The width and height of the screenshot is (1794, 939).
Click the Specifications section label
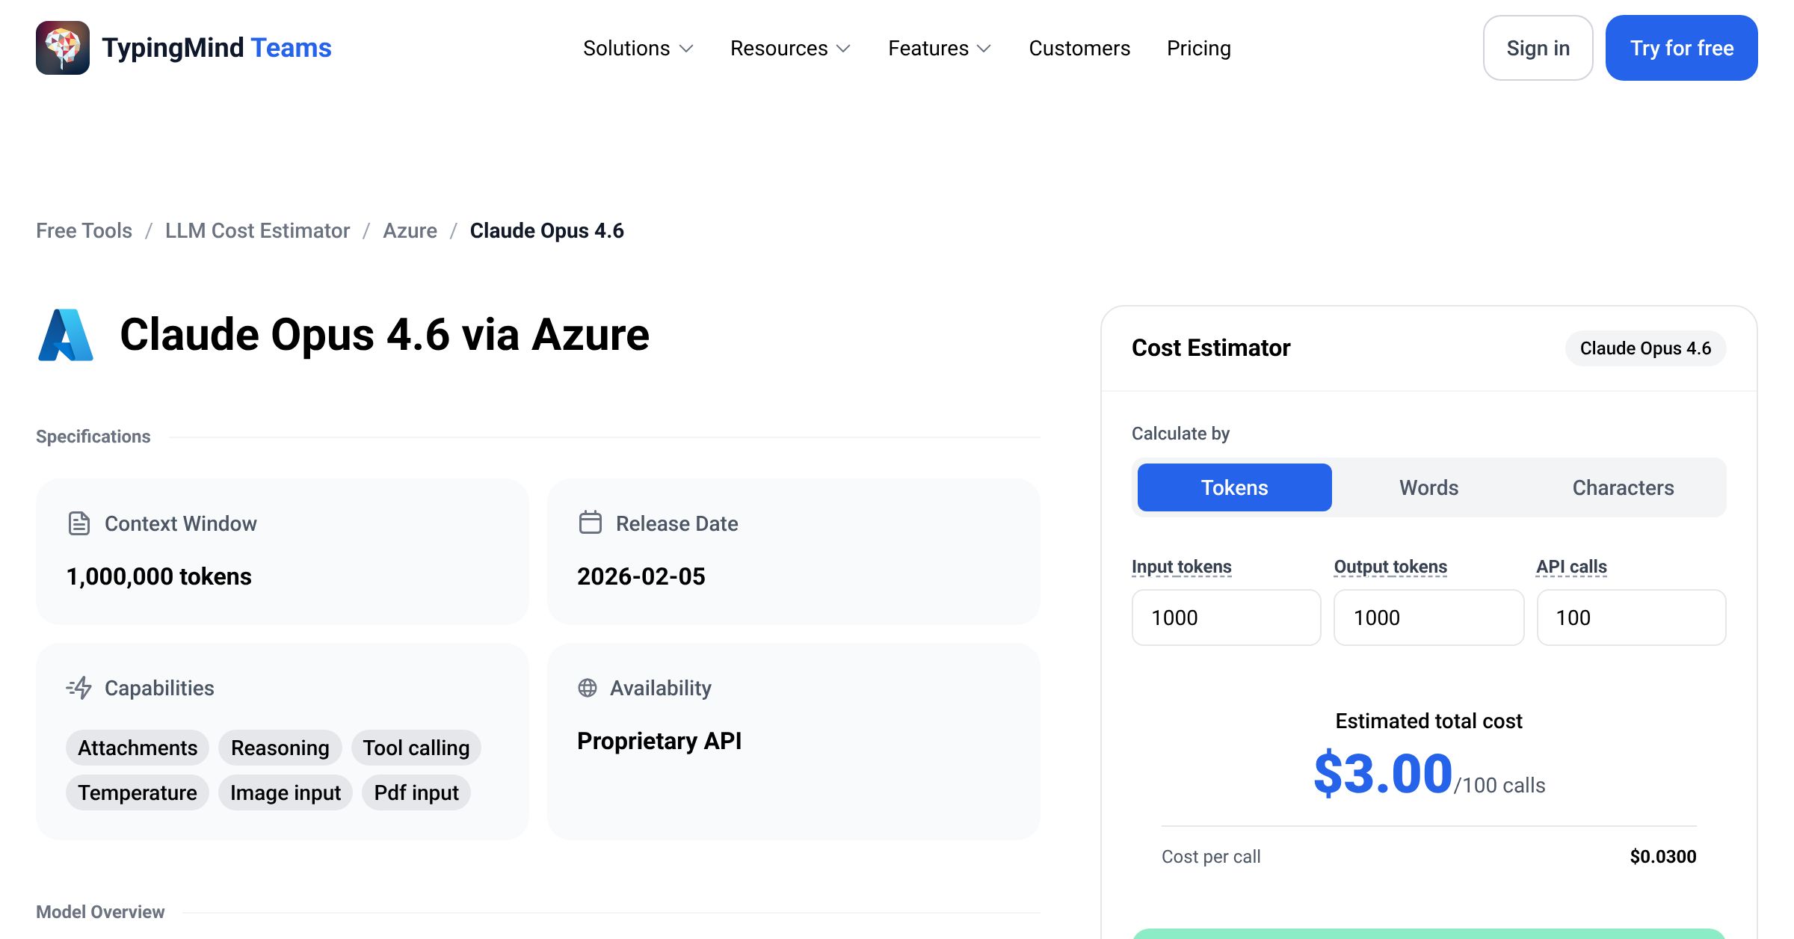(x=93, y=437)
